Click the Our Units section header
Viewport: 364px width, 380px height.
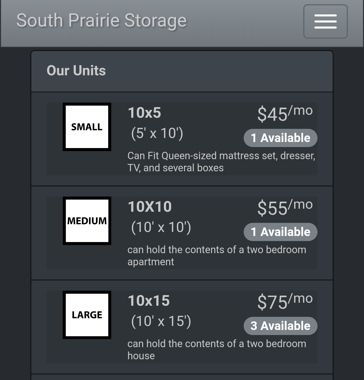click(x=76, y=70)
